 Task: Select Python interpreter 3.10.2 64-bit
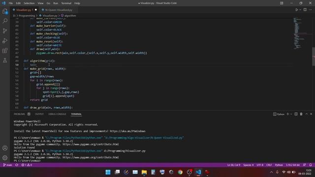tap(293, 165)
